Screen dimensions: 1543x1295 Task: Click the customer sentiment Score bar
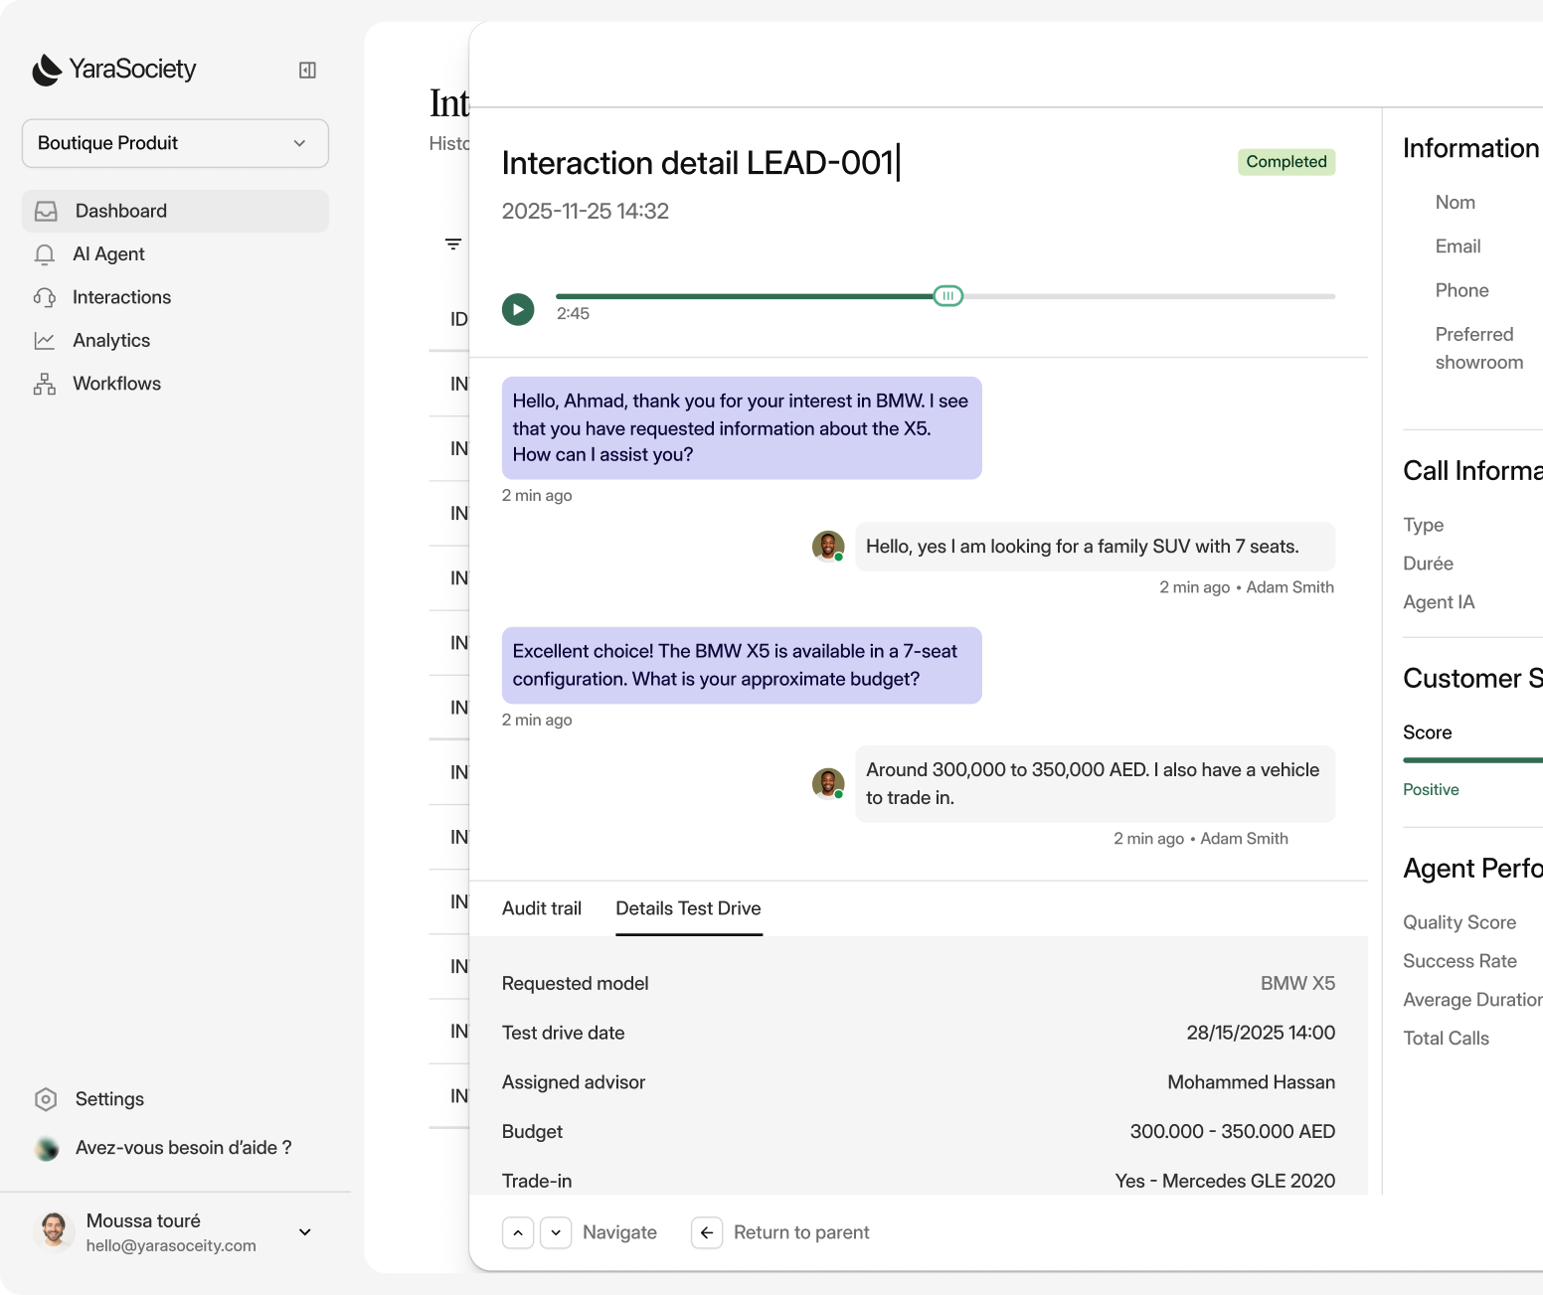coord(1472,760)
